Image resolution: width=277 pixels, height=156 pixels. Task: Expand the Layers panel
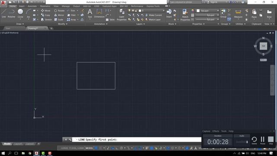(140, 24)
